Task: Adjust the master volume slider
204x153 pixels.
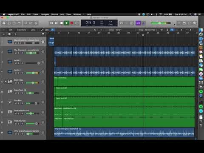Action: (161, 23)
